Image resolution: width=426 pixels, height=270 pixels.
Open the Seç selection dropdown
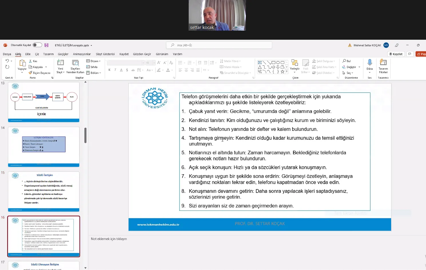click(x=348, y=73)
